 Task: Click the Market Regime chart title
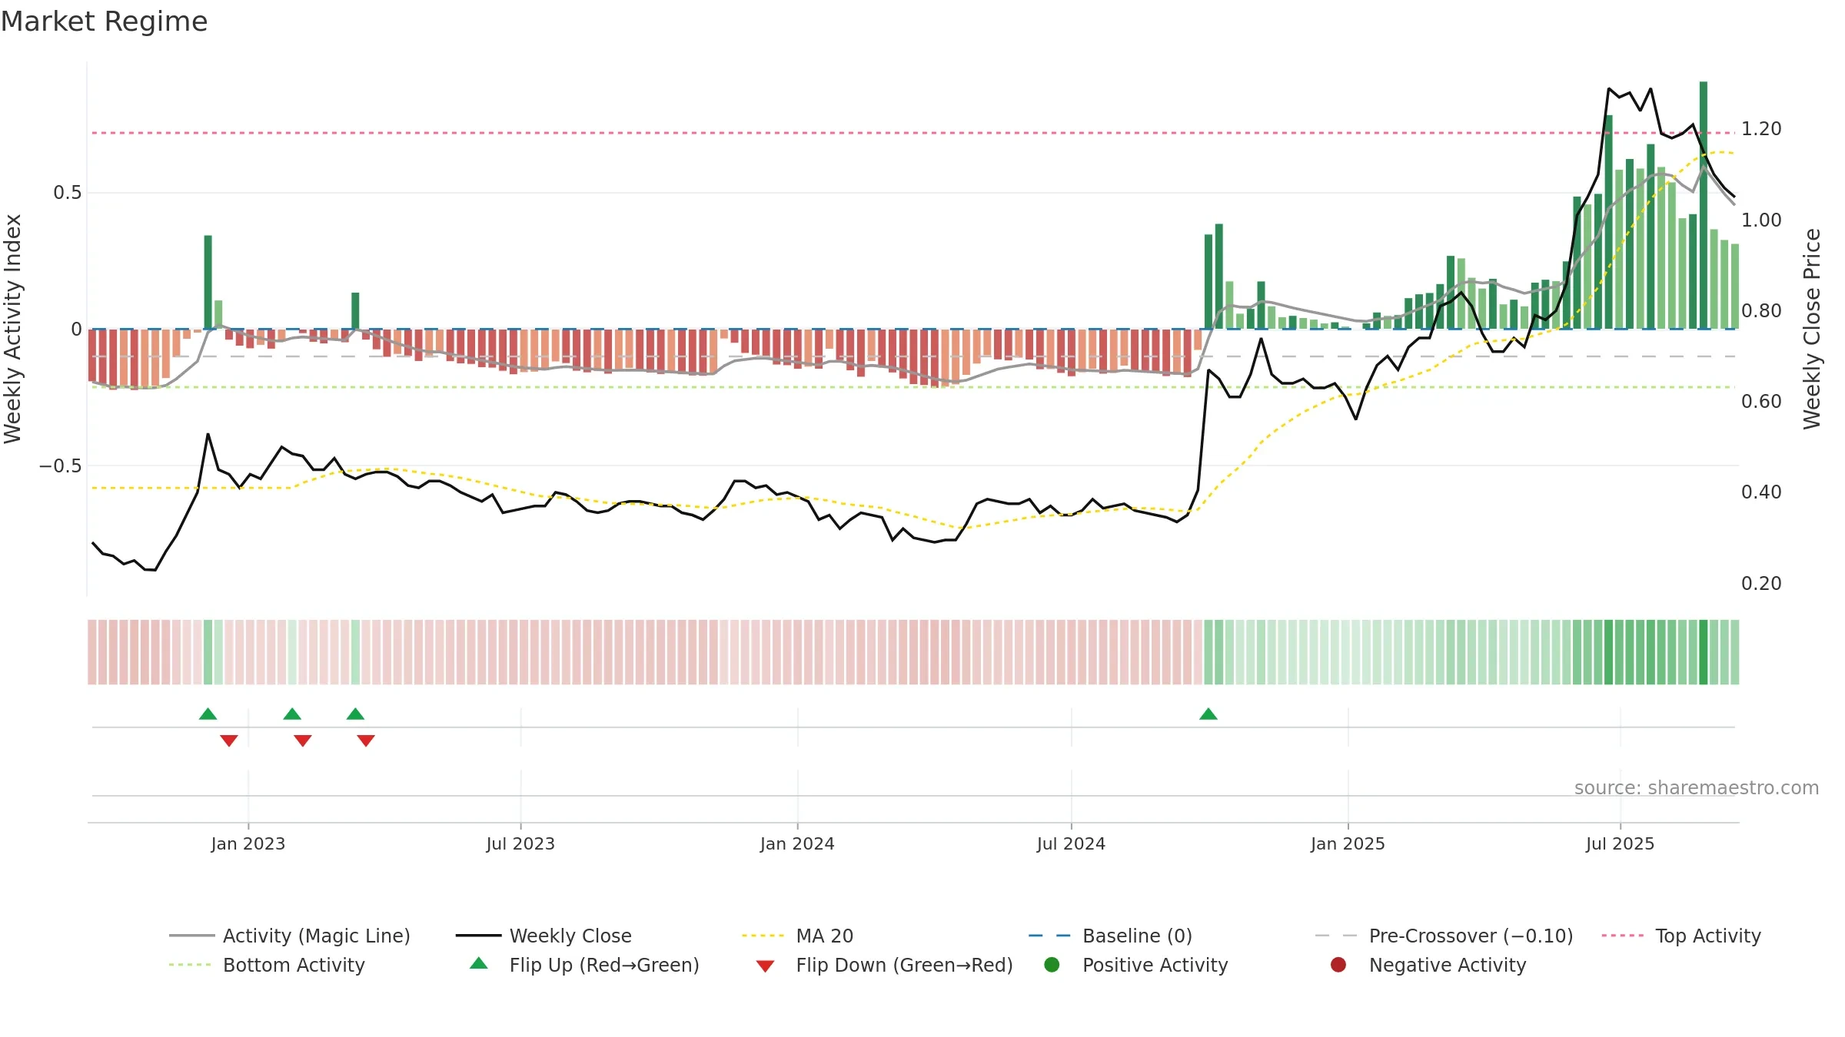tap(104, 22)
